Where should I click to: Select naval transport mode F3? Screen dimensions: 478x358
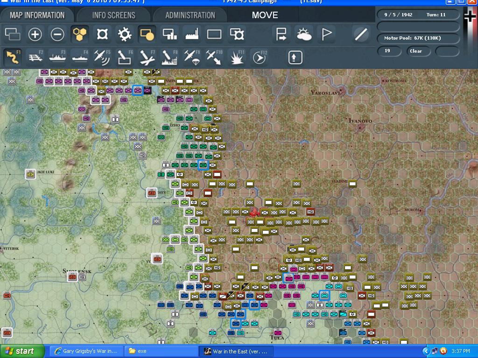(58, 57)
